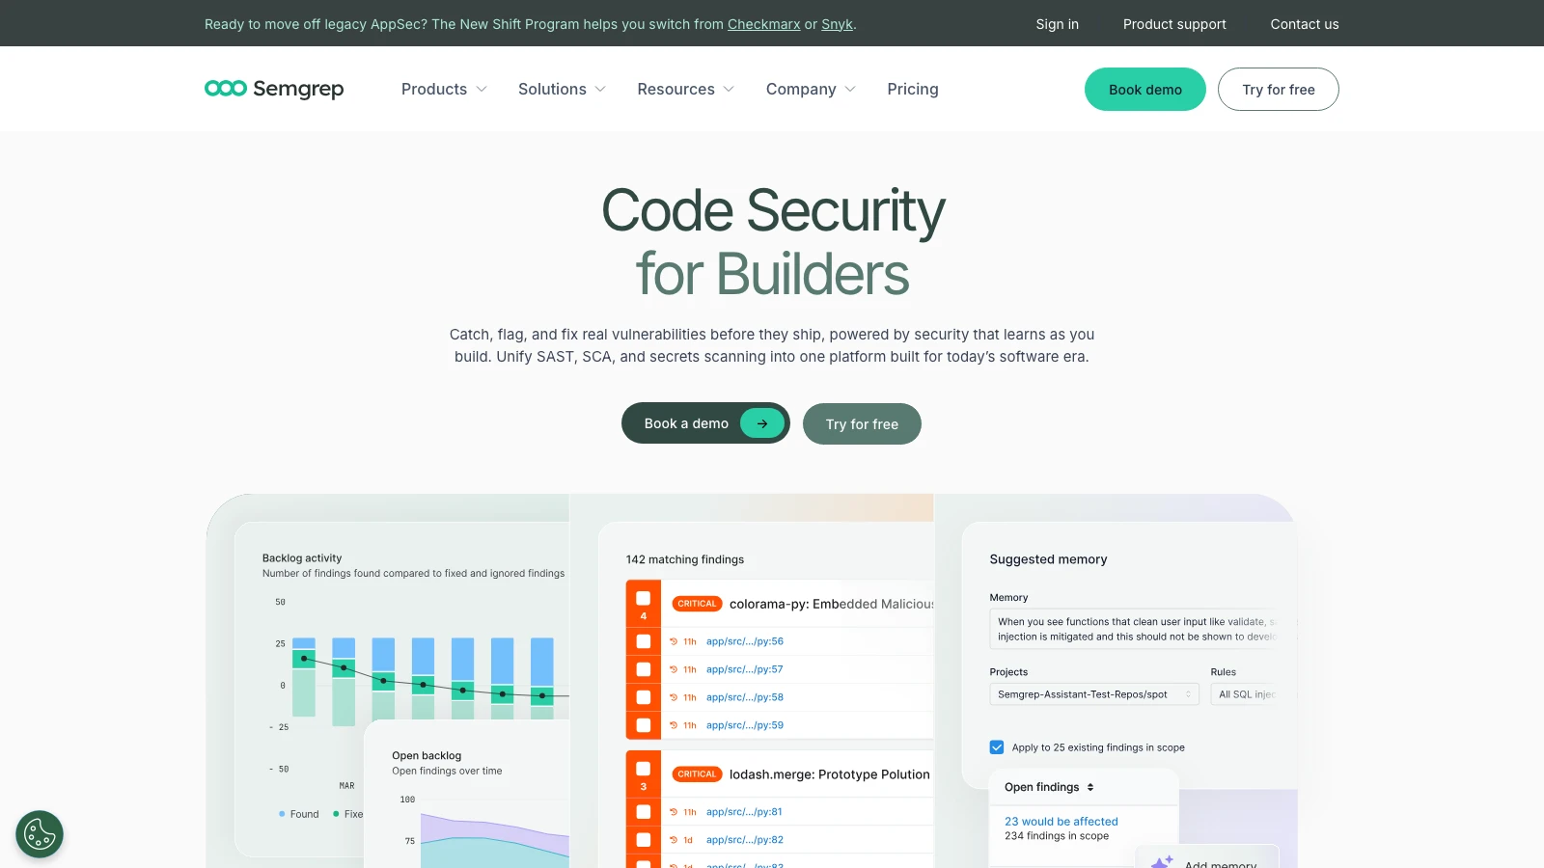
Task: Toggle checkbox for colorama-py finding group
Action: (644, 598)
